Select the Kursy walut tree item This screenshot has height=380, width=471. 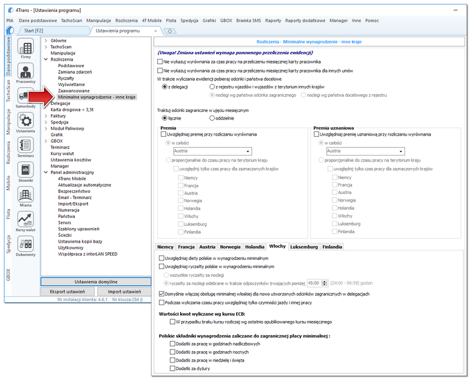coord(62,154)
